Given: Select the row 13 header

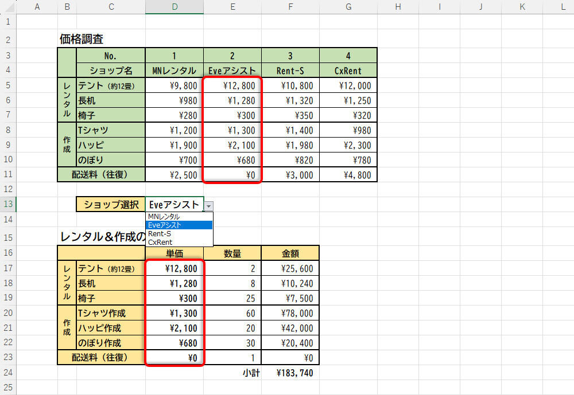Looking at the screenshot, I should (8, 205).
